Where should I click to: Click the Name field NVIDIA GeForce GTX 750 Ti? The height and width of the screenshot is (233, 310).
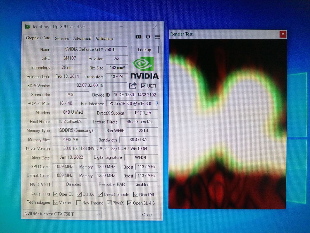click(90, 49)
